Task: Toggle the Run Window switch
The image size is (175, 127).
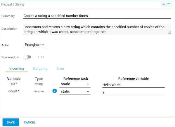Action: tap(27, 57)
